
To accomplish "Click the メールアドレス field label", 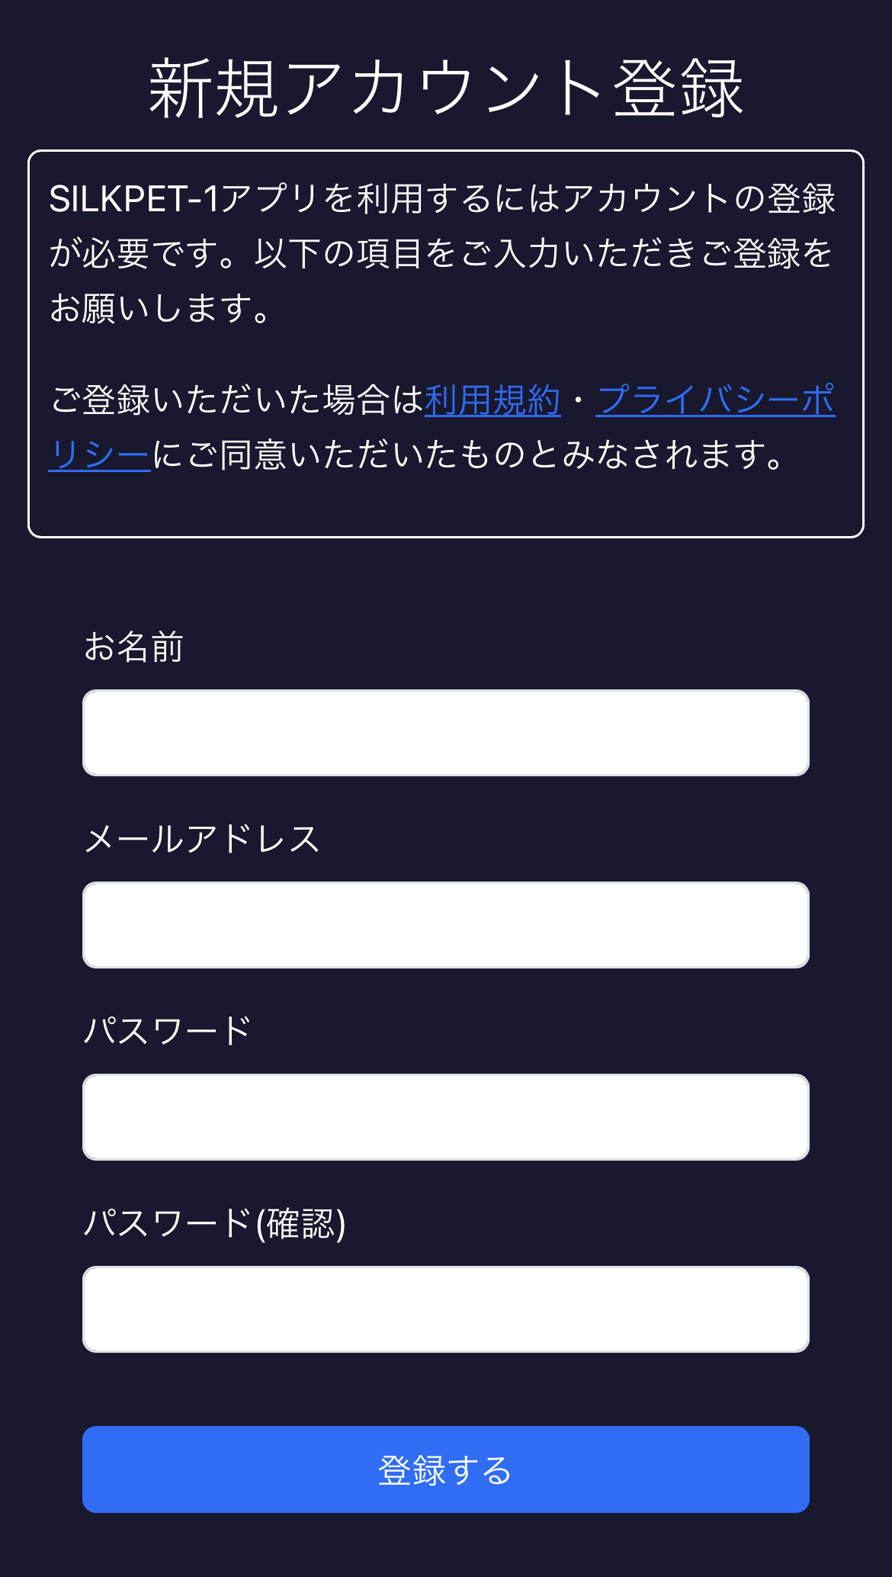I will click(201, 839).
